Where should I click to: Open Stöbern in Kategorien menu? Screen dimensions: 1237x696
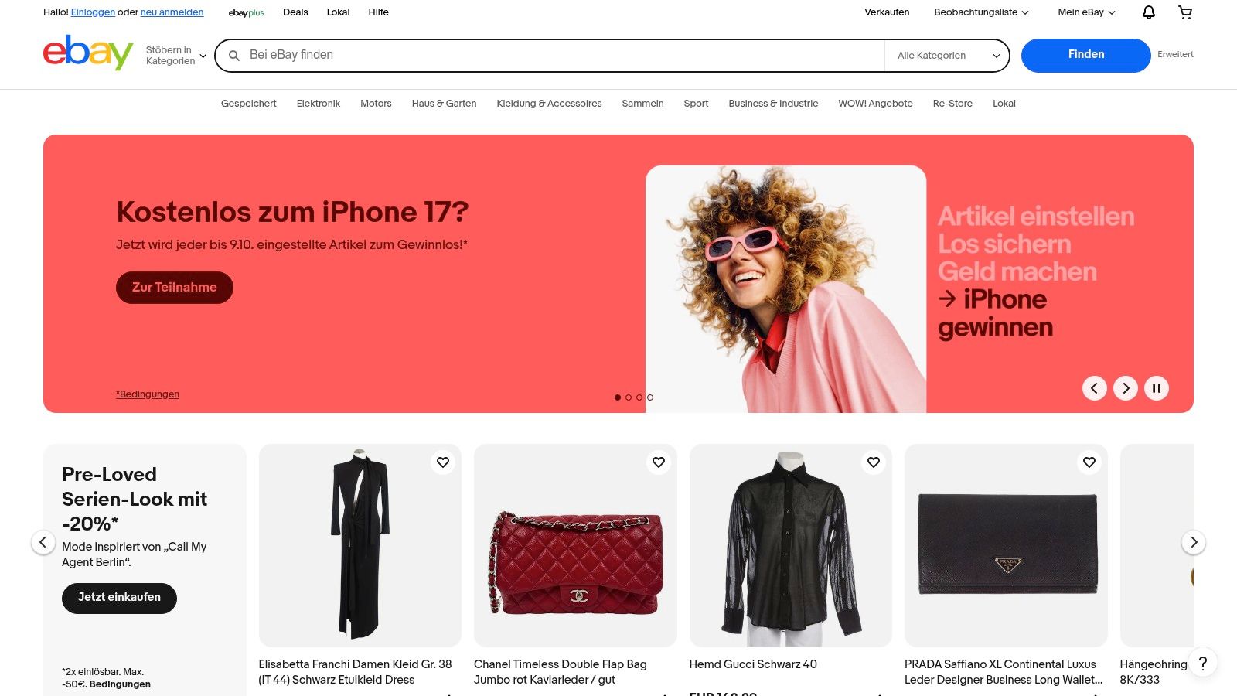176,56
